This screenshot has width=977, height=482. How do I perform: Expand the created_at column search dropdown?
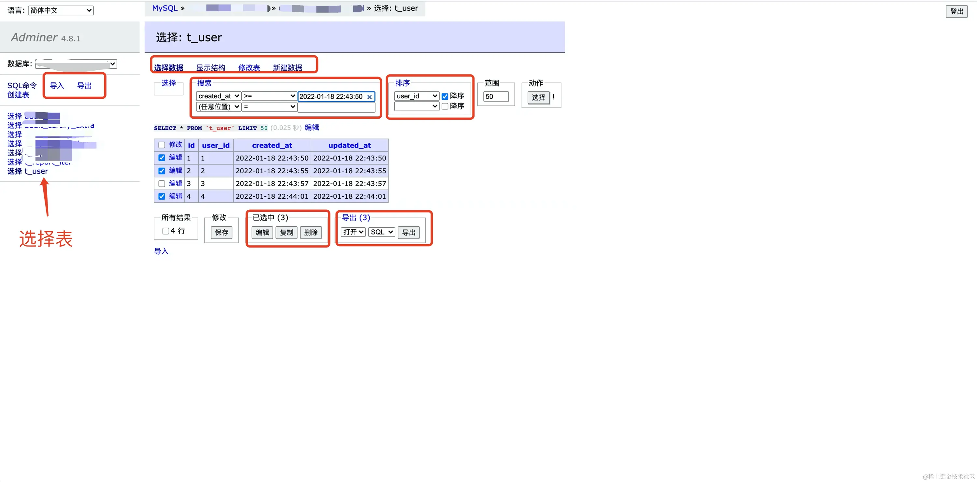click(x=219, y=96)
